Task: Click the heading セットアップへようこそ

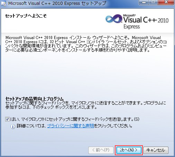Action: (26, 16)
